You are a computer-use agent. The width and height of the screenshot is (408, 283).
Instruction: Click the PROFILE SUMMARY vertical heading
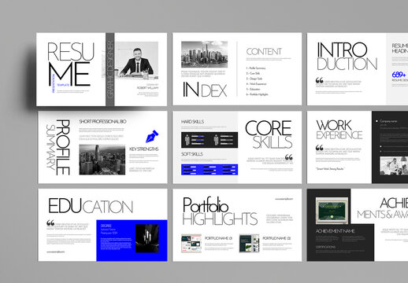pyautogui.click(x=58, y=148)
